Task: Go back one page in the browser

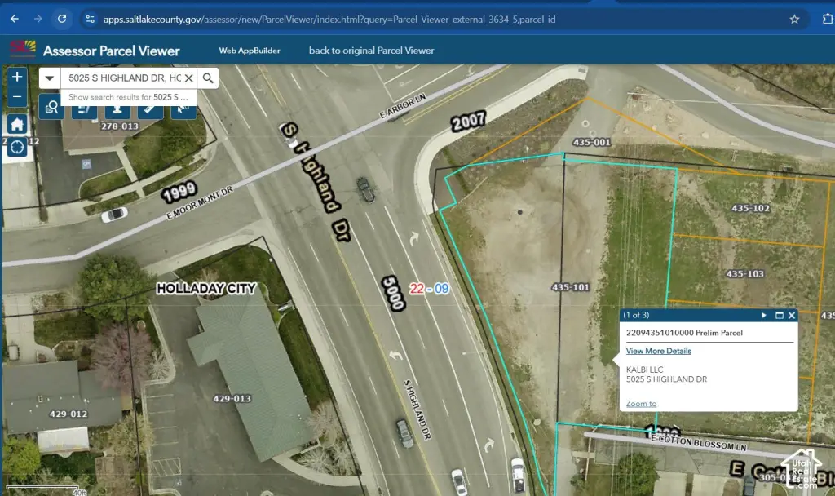Action: point(15,20)
